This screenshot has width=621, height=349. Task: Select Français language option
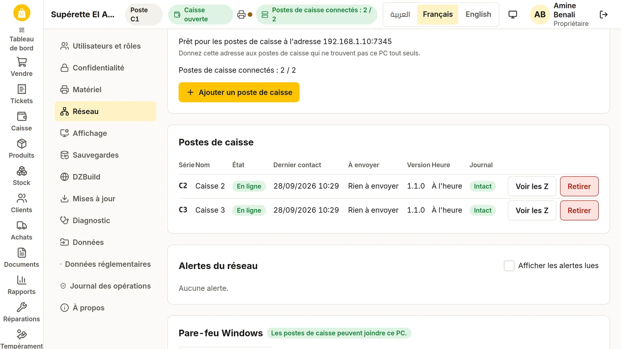438,14
